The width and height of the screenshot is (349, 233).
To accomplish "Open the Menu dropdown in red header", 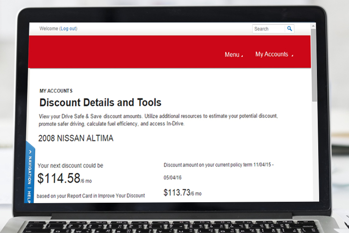I will click(x=232, y=55).
